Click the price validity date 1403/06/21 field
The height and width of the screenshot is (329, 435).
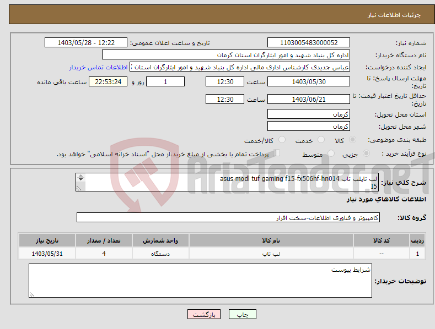(x=309, y=99)
